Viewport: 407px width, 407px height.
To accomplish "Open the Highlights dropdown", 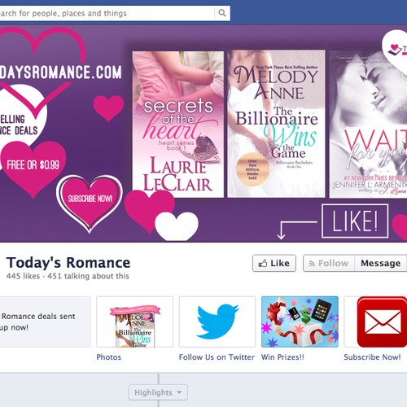I will (158, 392).
